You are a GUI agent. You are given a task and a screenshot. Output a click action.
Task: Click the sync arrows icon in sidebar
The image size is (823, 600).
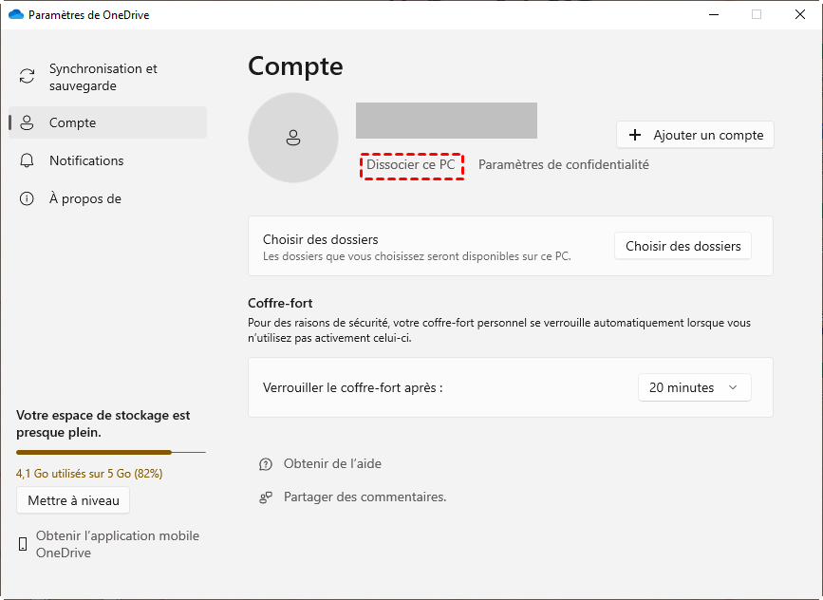click(27, 76)
